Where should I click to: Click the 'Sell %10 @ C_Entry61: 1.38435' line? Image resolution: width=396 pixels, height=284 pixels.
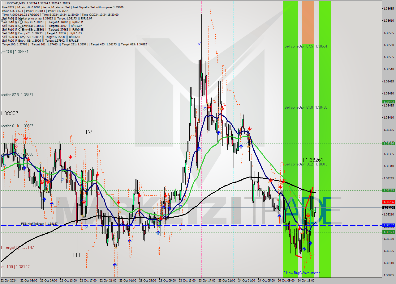point(42,26)
